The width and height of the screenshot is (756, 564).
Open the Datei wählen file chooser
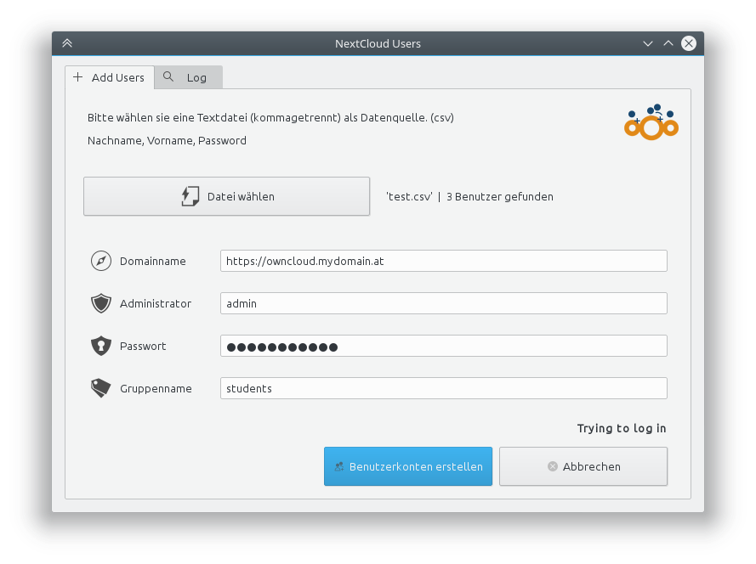pyautogui.click(x=226, y=196)
